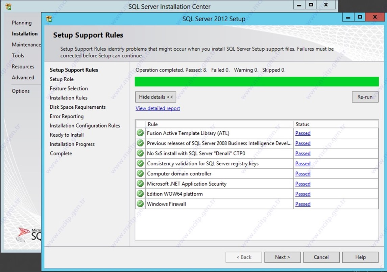
Task: Click green check icon for Edition WOW64 platform
Action: [x=140, y=194]
